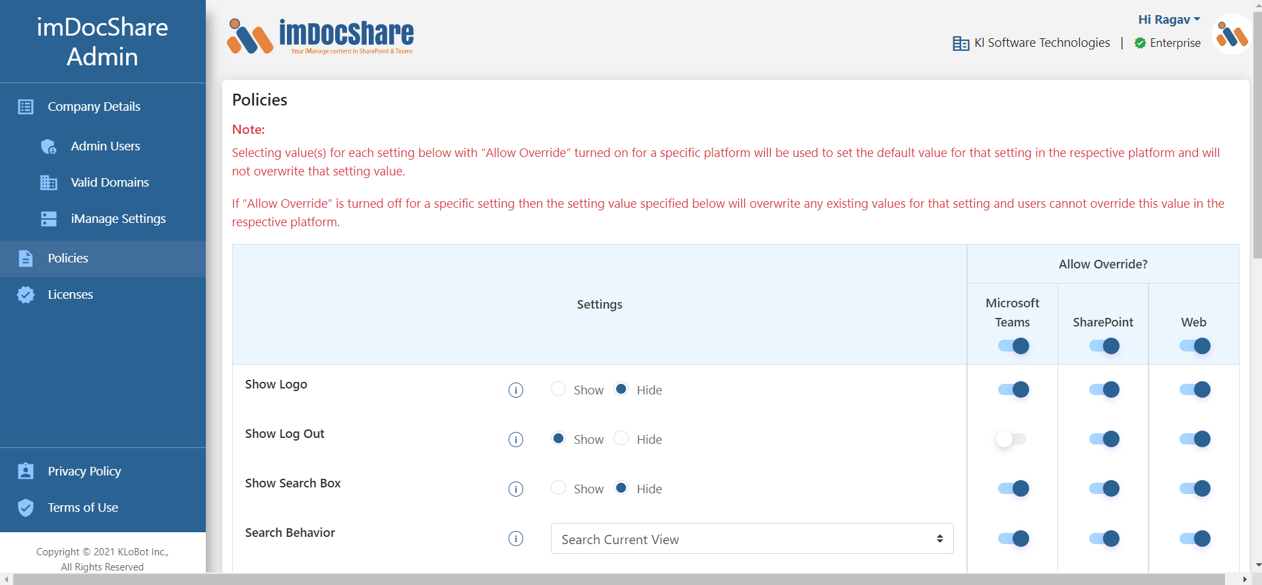The width and height of the screenshot is (1262, 585).
Task: Click imDocShare Admin sidebar title
Action: 102,42
